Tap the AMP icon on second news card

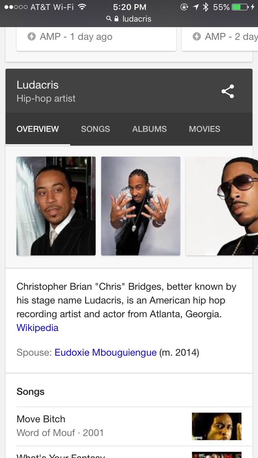click(197, 37)
